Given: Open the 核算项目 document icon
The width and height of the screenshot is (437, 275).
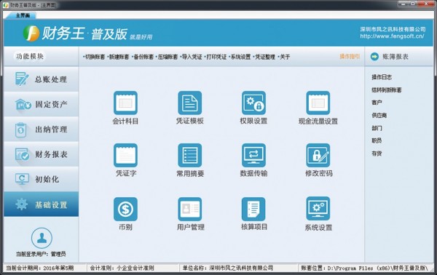Looking at the screenshot, I should pos(253,209).
